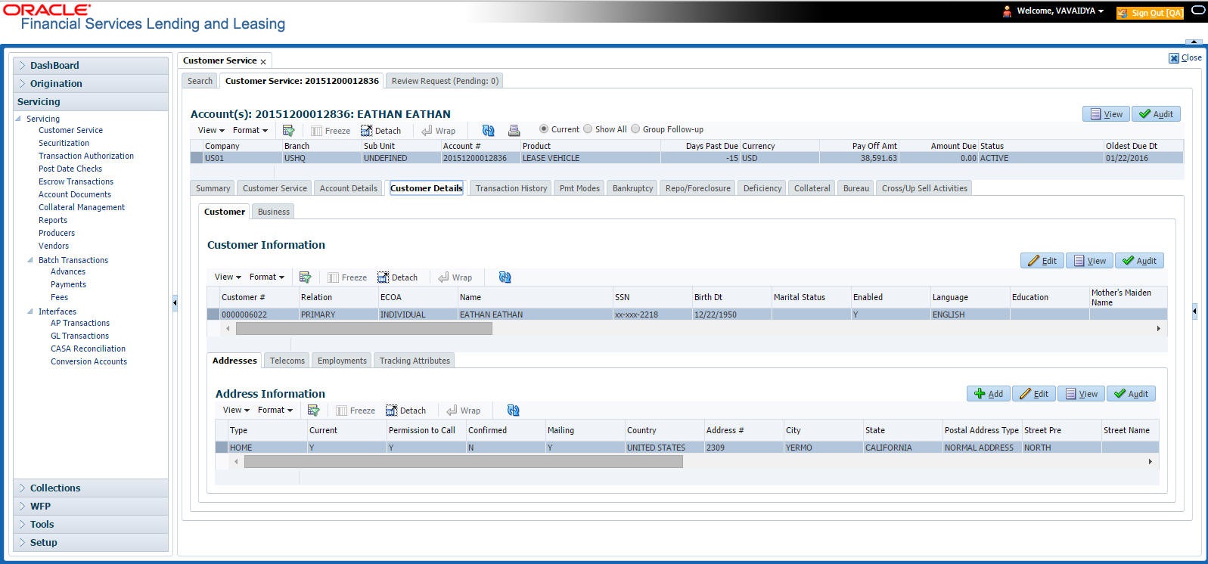Collapse the Batch Transactions tree node
Screen dimensions: 1208x564
tap(31, 260)
